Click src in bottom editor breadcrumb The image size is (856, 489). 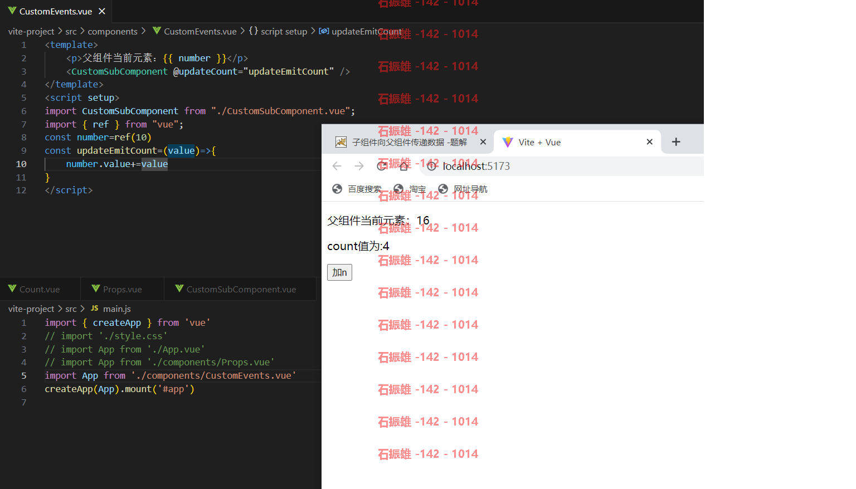(x=71, y=309)
